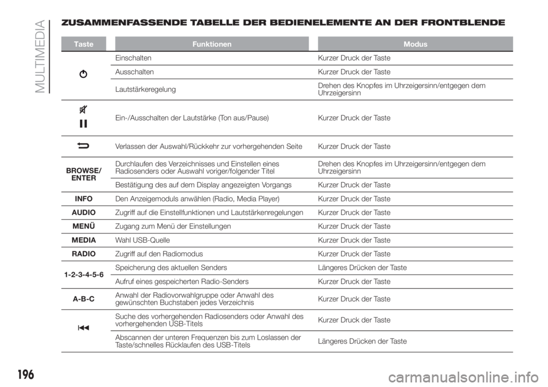Image resolution: width=548 pixels, height=387 pixels.
Task: Click the page title 'ZUSAMMENFASSENDE TABELLE'
Action: (283, 23)
